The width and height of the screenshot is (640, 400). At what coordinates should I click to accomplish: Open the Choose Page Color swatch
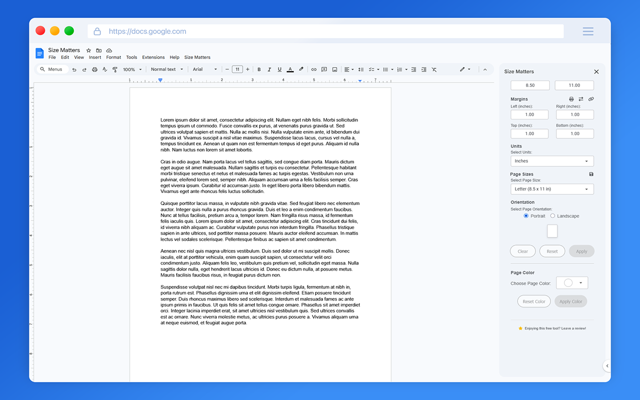tap(571, 282)
